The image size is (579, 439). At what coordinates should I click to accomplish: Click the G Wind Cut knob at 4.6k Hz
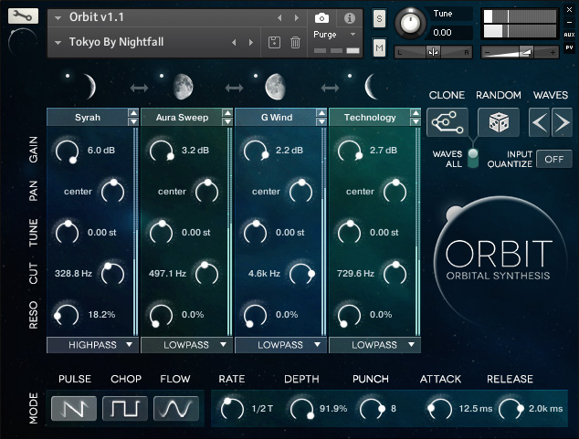pos(301,274)
